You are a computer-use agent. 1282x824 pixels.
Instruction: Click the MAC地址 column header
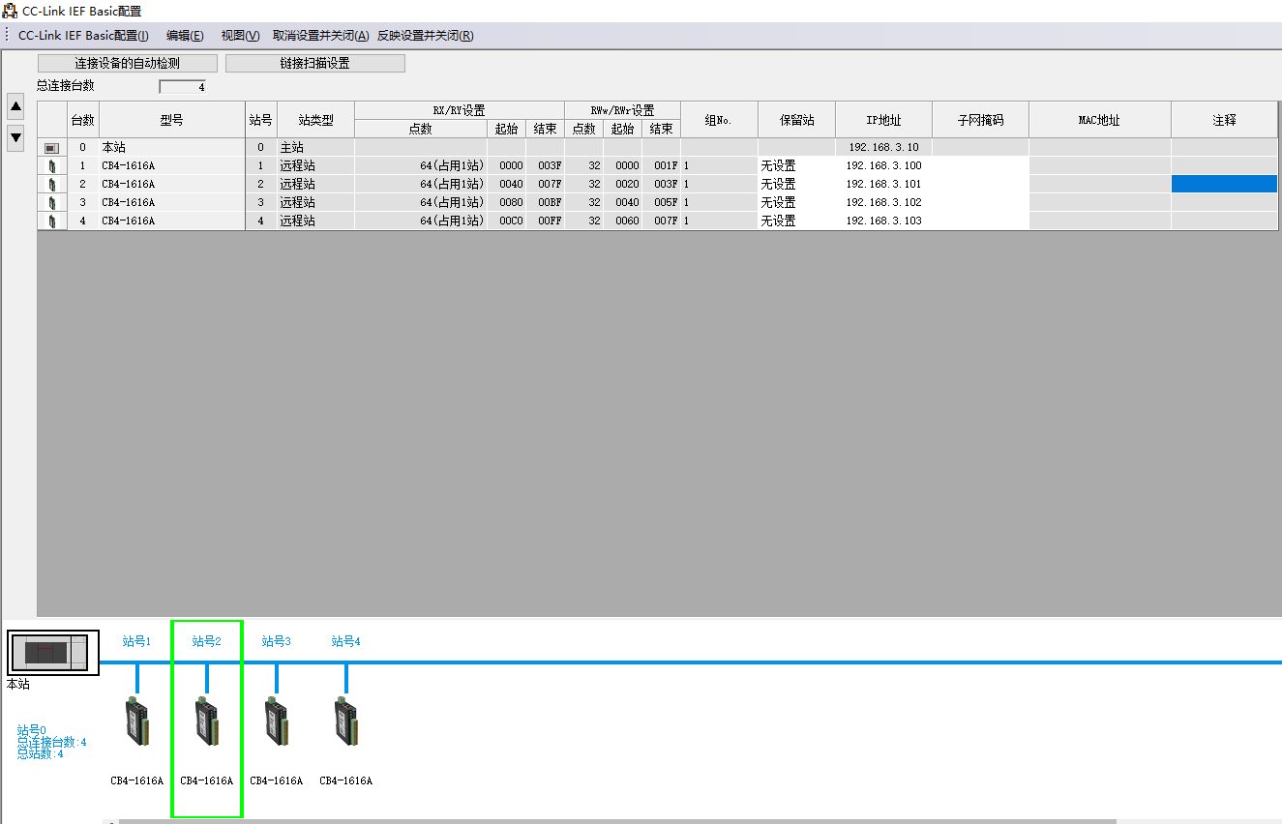1099,120
